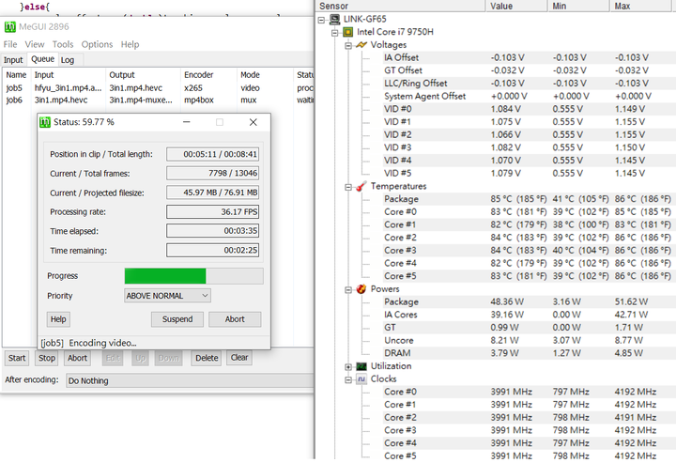Click the queue Abort button

pyautogui.click(x=77, y=358)
